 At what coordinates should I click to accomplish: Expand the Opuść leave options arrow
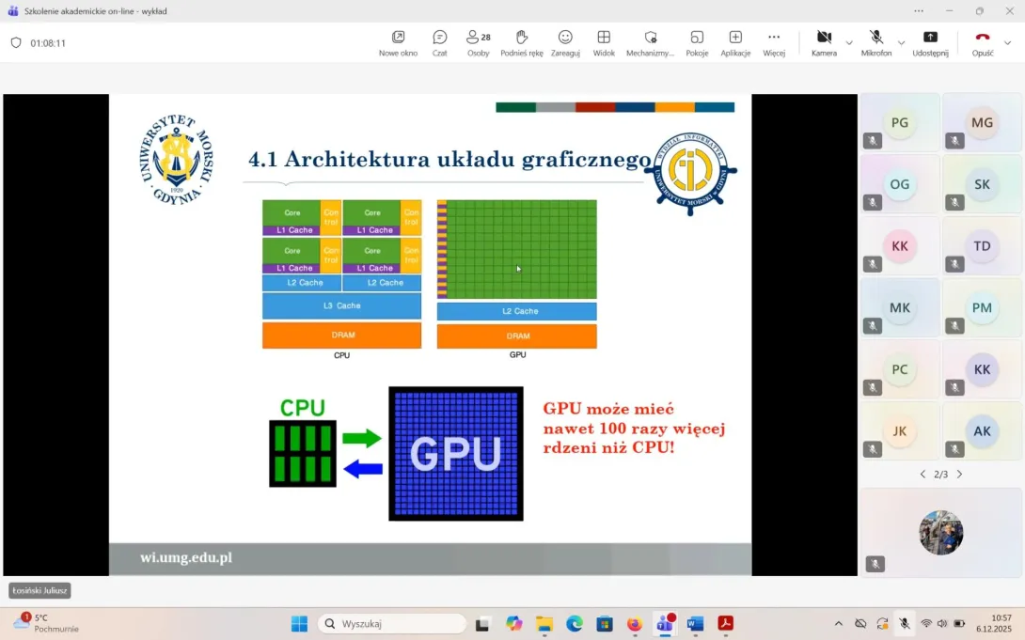click(1007, 43)
